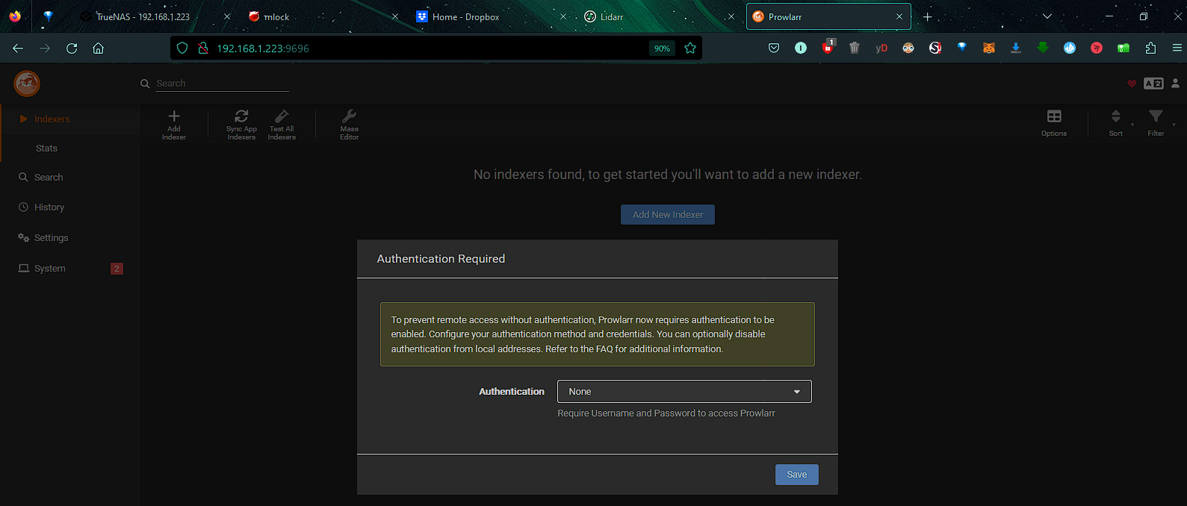This screenshot has width=1187, height=506.
Task: Switch to TrueNAS browser tab
Action: pos(155,16)
